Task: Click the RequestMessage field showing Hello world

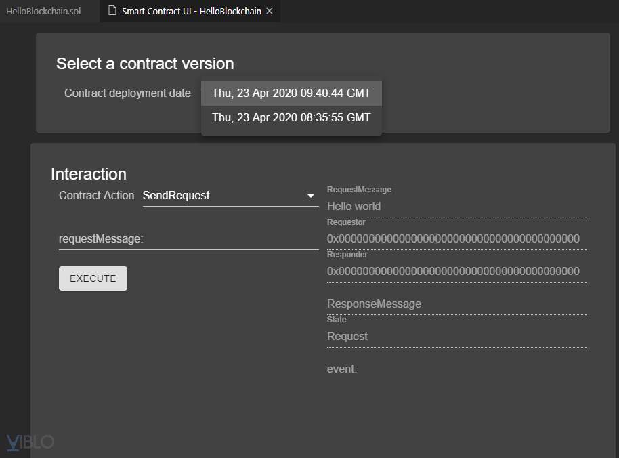Action: 456,206
